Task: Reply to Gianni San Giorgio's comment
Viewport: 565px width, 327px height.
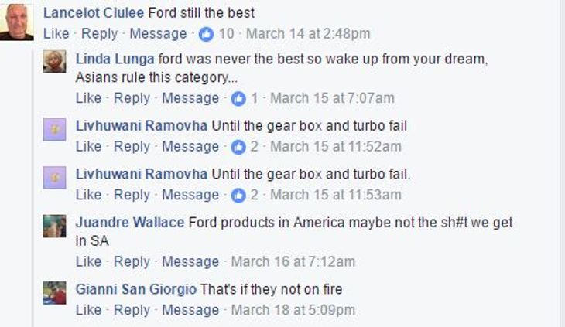Action: [x=132, y=310]
